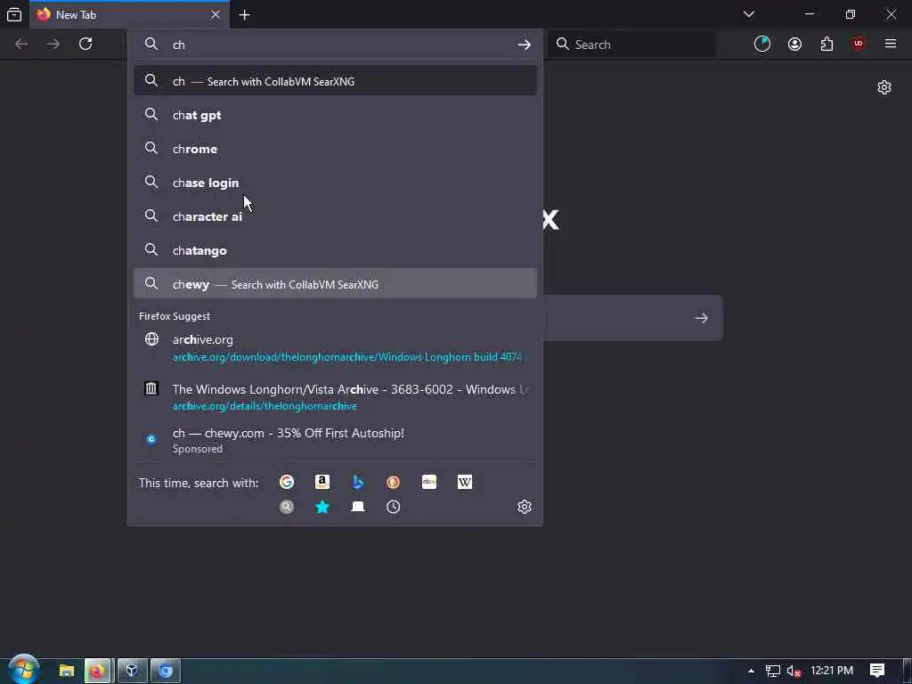
Task: Search this time with eBay
Action: click(429, 482)
